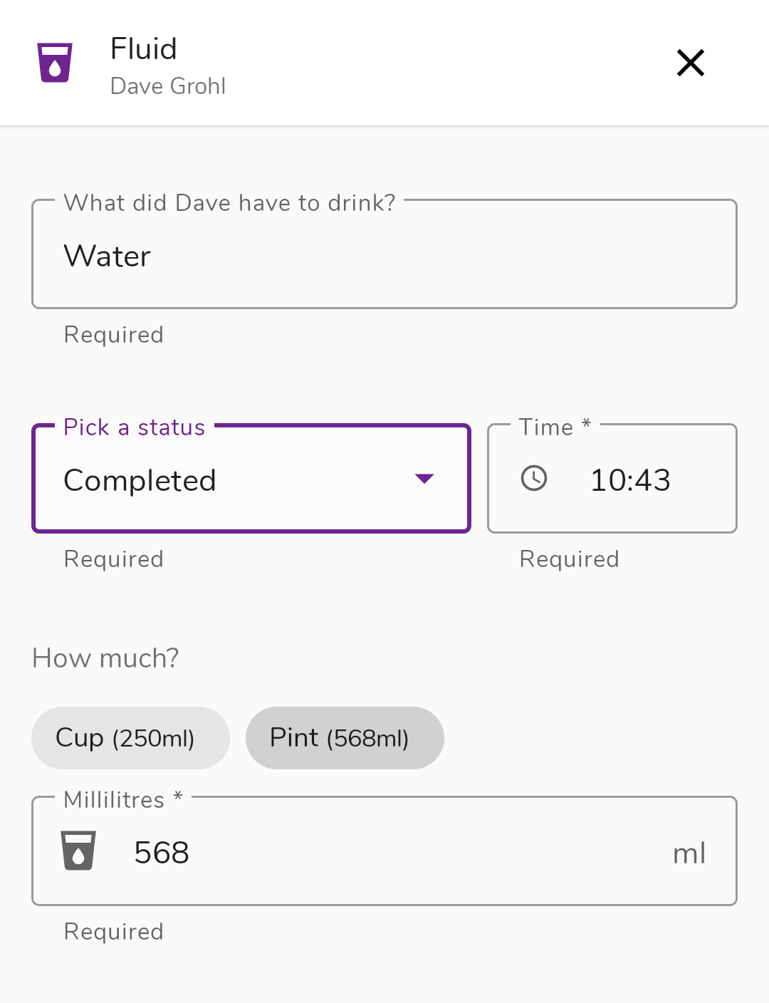Click the drink name field containing Water
The image size is (769, 1003).
(384, 254)
